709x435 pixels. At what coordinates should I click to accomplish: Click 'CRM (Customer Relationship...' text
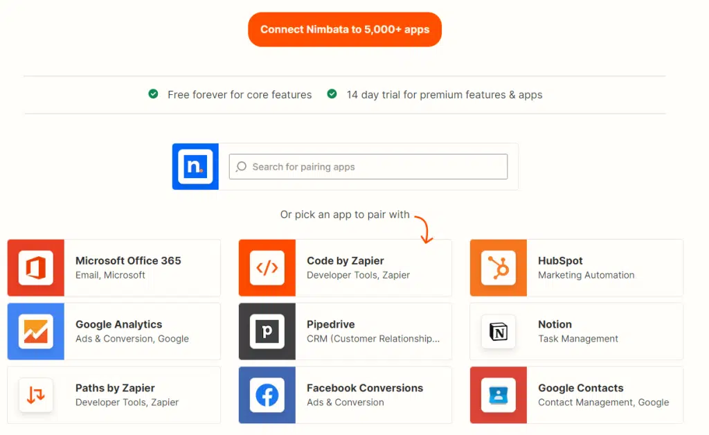click(373, 339)
